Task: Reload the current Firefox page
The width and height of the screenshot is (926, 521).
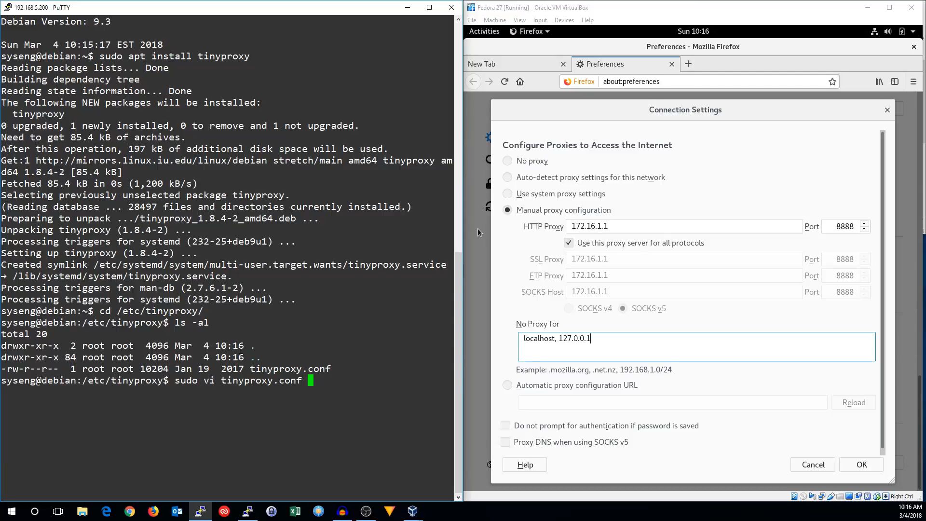Action: (x=504, y=82)
